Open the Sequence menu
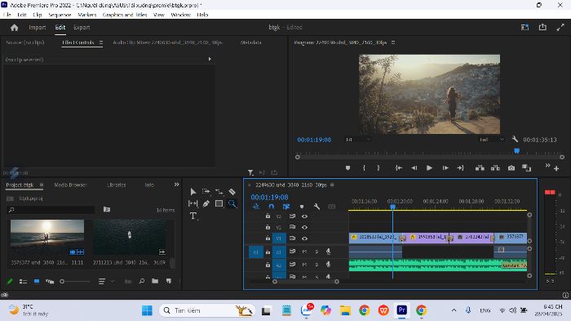 [x=60, y=15]
